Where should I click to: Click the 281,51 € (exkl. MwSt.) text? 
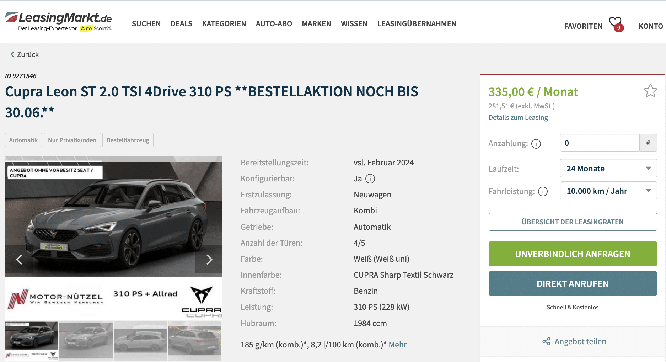coord(521,106)
